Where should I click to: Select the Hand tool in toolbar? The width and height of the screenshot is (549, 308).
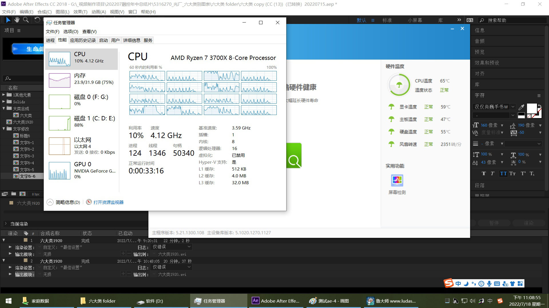(17, 20)
